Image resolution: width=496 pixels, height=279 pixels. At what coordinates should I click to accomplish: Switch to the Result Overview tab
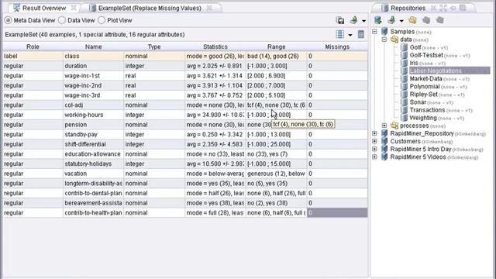44,8
